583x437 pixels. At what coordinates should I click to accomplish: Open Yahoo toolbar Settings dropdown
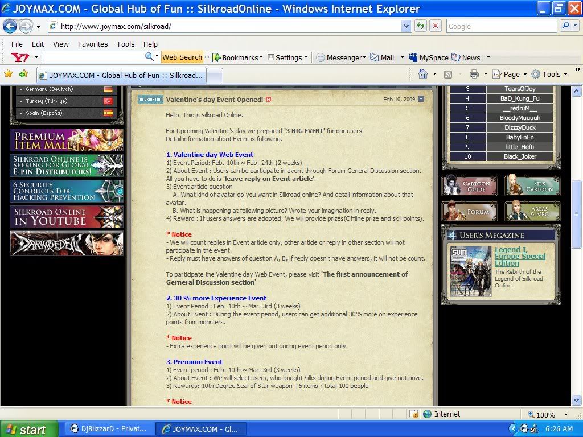[288, 57]
